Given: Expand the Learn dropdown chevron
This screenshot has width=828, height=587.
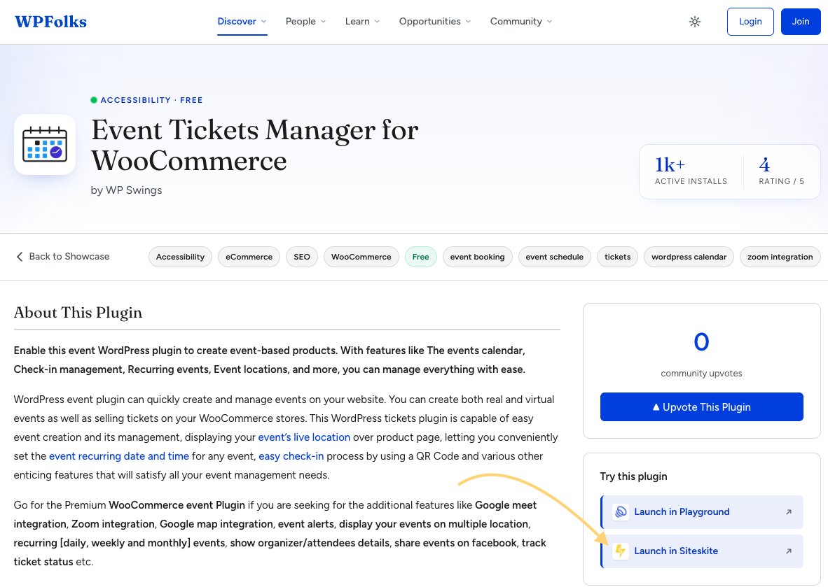Looking at the screenshot, I should click(x=377, y=22).
